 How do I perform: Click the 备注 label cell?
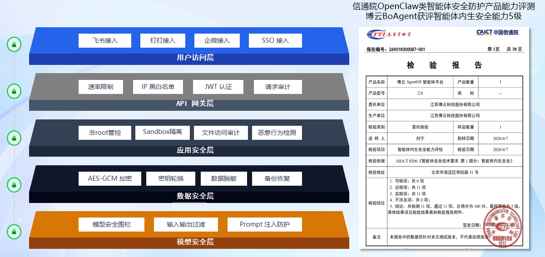tap(377, 237)
